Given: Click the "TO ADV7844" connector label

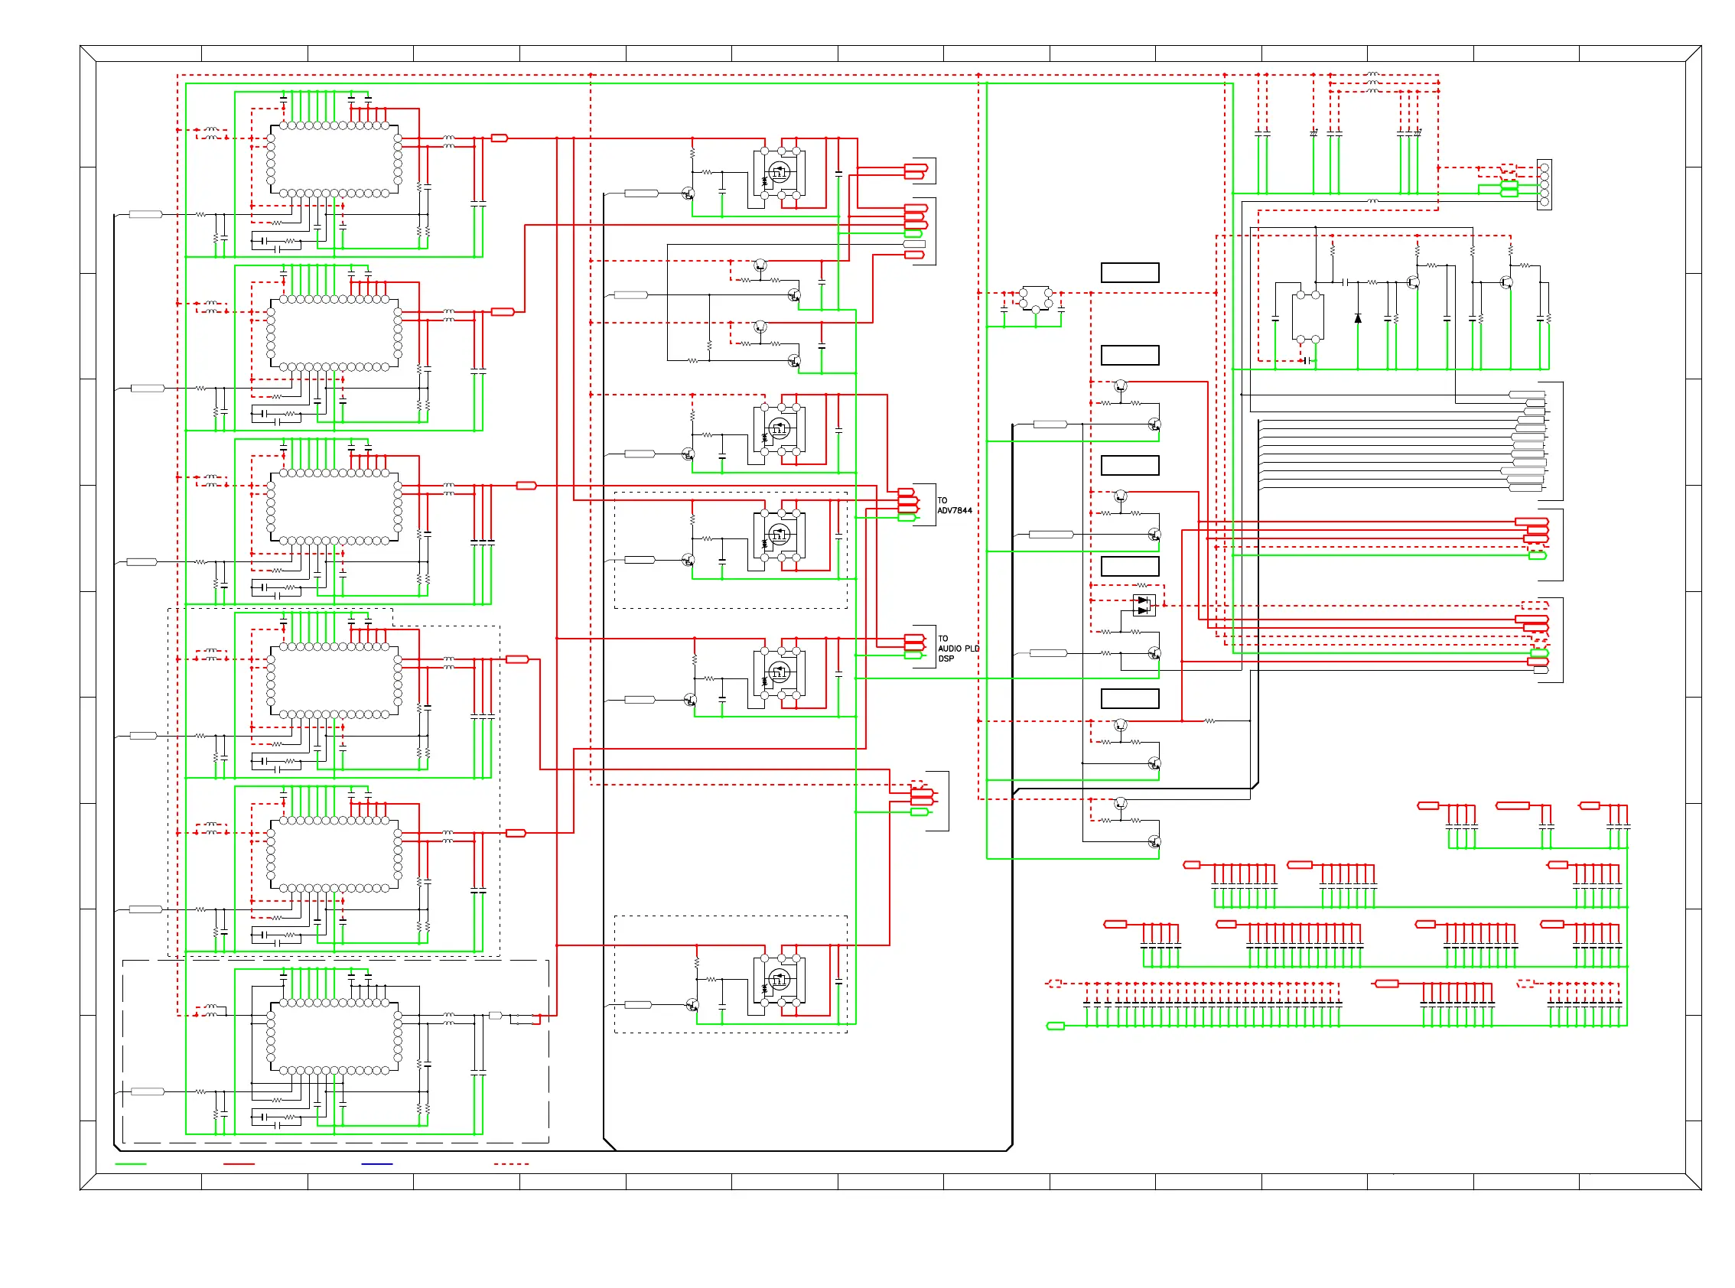Looking at the screenshot, I should [x=954, y=506].
